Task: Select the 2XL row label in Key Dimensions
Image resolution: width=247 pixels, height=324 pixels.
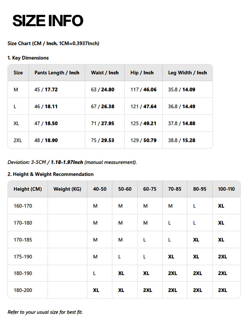Action: [18, 140]
